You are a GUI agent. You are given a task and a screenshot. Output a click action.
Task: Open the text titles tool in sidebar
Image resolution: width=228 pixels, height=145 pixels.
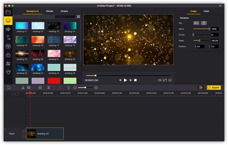(8, 38)
